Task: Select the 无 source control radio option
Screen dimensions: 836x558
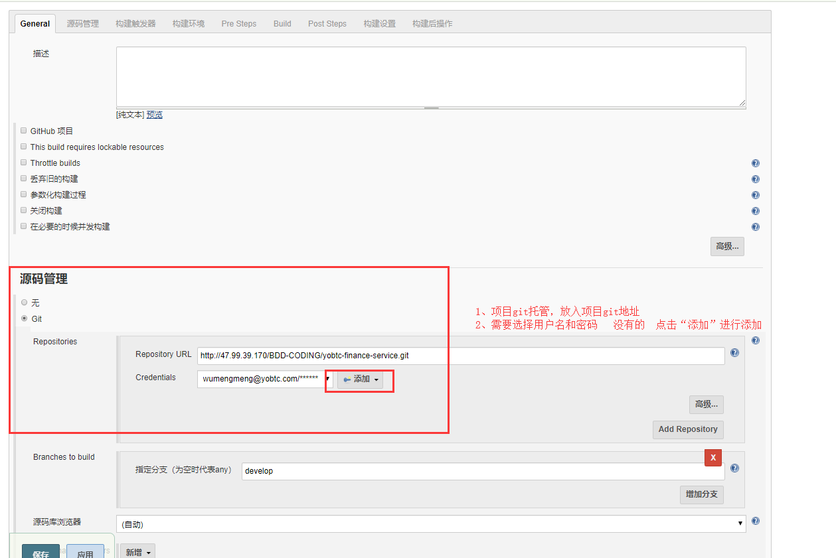Action: 25,303
